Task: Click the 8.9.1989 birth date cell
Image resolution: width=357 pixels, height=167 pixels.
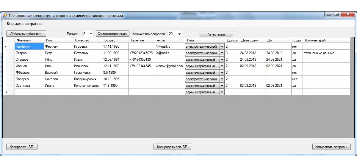Action: tap(115, 73)
